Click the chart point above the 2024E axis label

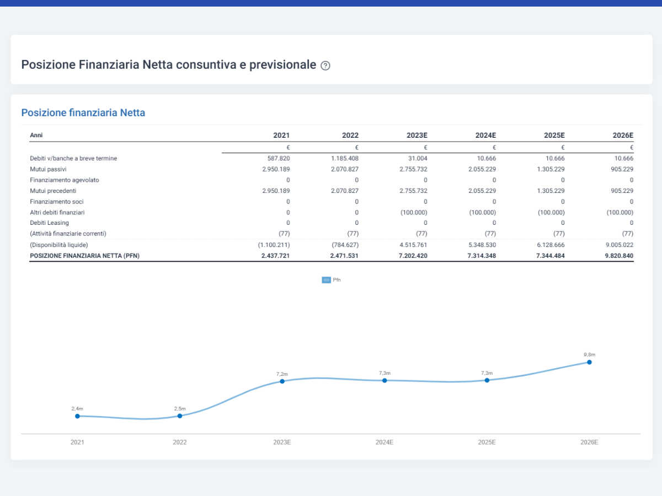[x=385, y=380]
